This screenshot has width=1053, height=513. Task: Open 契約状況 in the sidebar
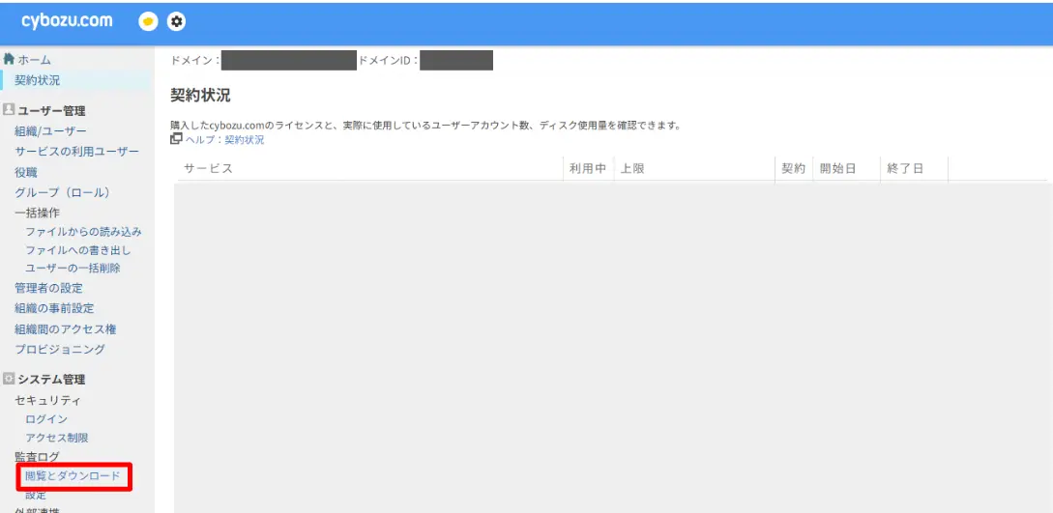pos(37,80)
